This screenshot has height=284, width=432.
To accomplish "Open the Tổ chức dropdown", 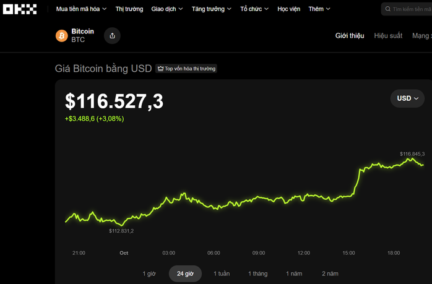I will click(254, 9).
